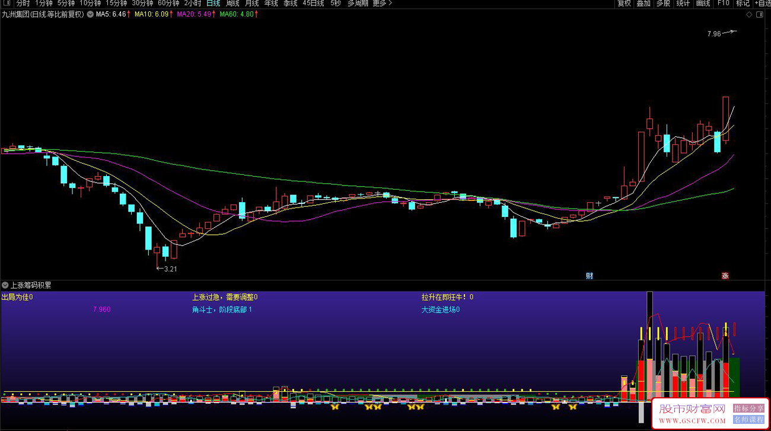
Task: Switch to the 30分钟 period
Action: pos(142,4)
